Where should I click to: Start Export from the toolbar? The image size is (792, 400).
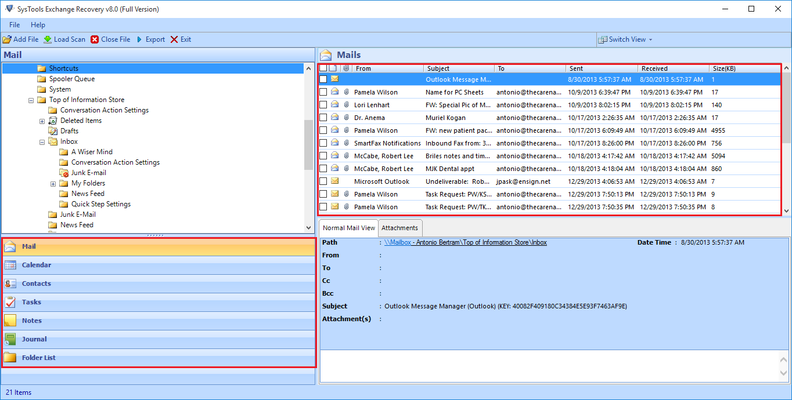(150, 39)
